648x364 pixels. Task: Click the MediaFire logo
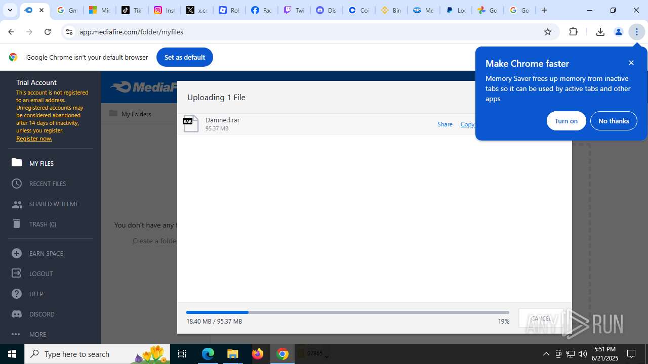click(x=144, y=87)
